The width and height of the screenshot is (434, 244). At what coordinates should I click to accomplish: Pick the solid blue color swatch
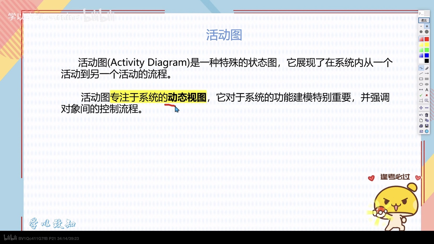tap(427, 56)
